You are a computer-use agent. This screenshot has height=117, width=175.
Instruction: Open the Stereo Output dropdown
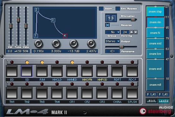coord(112,41)
